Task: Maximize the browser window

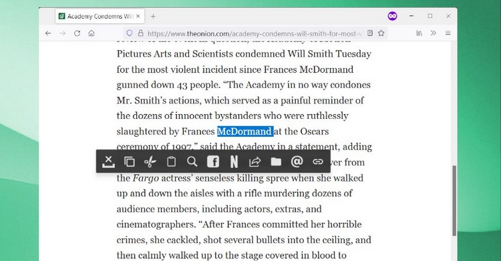Action: click(x=430, y=15)
